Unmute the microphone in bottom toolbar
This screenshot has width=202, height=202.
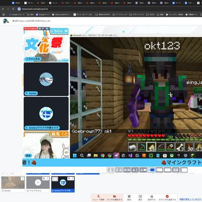[x=99, y=198]
